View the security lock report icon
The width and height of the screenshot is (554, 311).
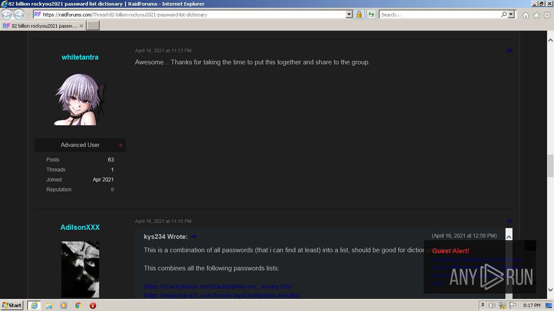359,14
